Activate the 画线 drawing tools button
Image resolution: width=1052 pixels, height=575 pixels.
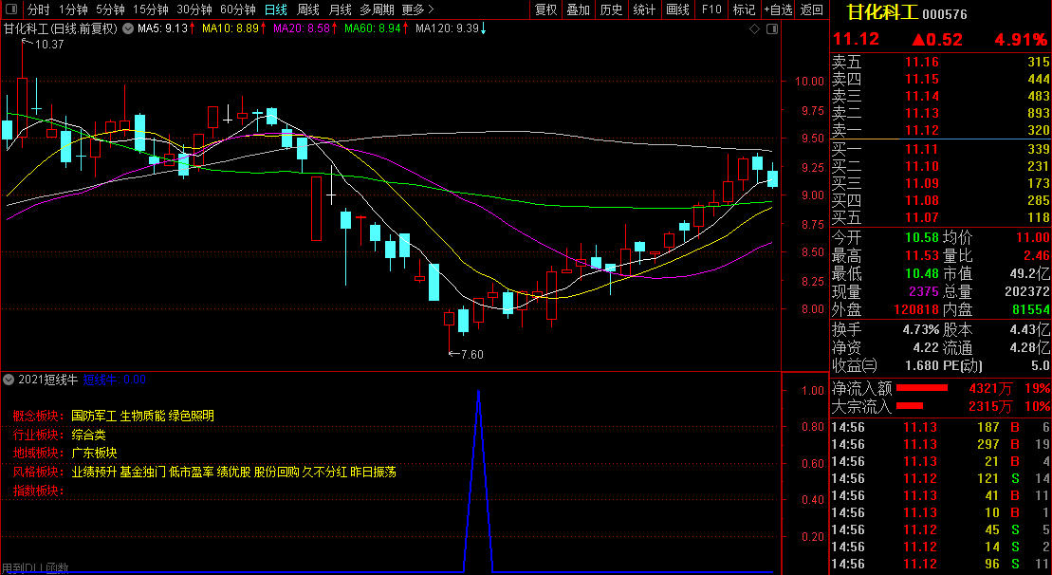click(677, 9)
